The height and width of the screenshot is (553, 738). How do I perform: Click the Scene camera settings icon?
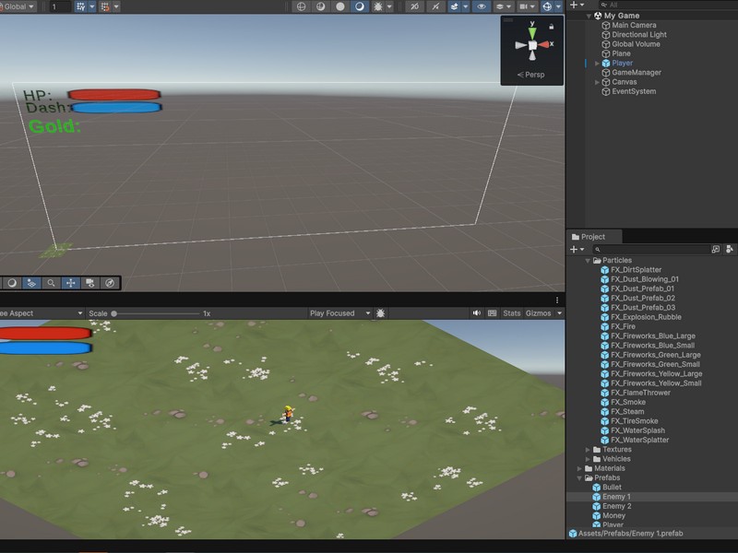pyautogui.click(x=525, y=6)
